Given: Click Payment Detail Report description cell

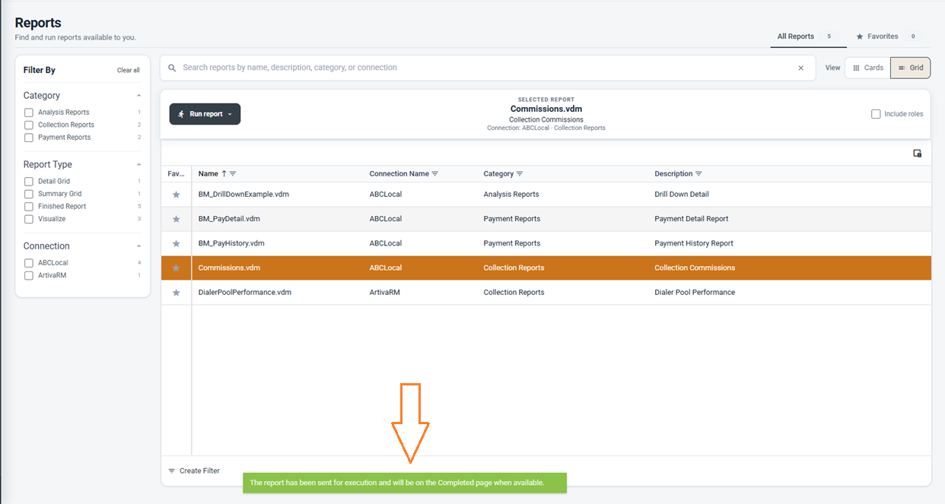Looking at the screenshot, I should click(x=692, y=219).
